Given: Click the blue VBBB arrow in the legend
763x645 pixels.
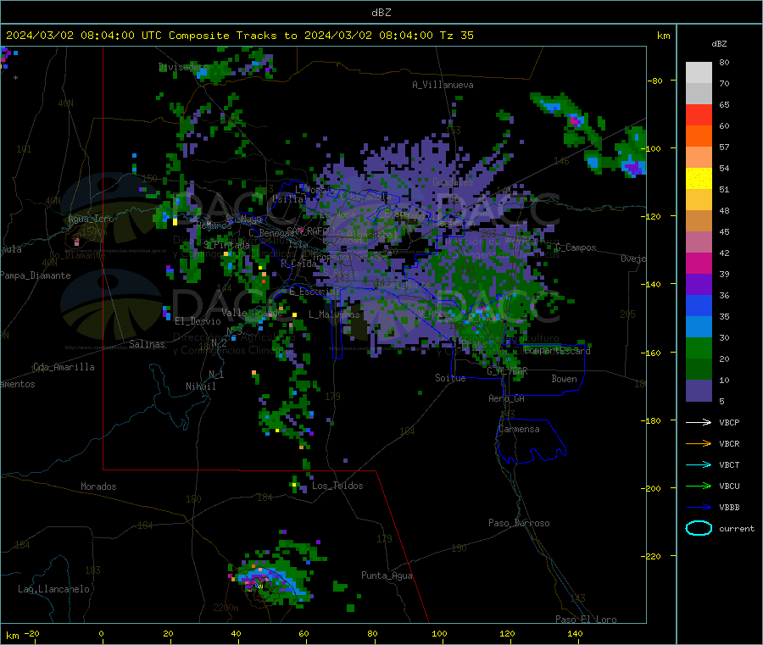Looking at the screenshot, I should (699, 507).
